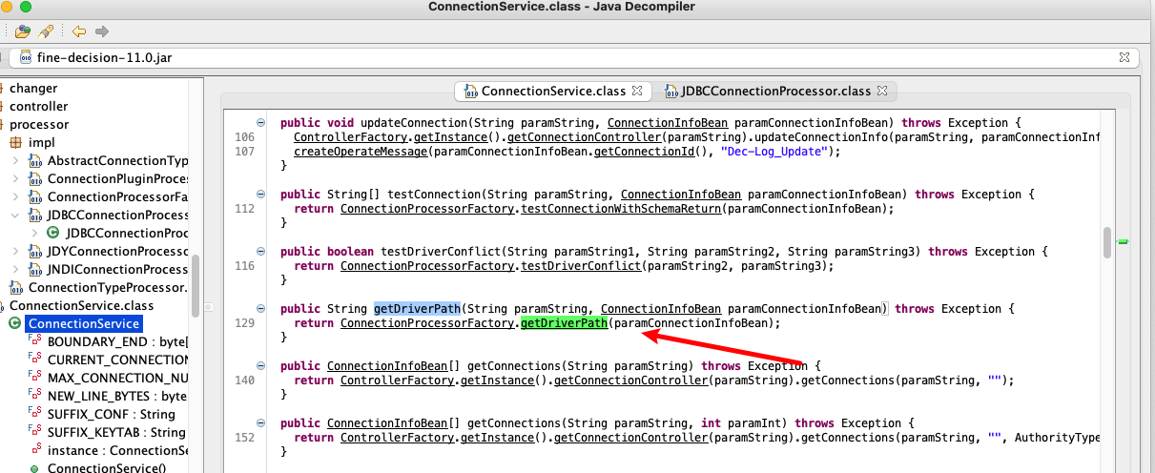
Task: Follow the green highlighted getDriverPath link
Action: (x=564, y=323)
